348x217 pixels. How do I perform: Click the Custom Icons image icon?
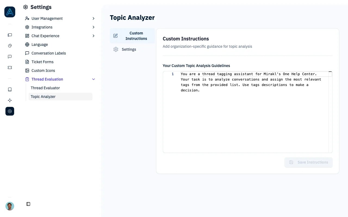(x=27, y=71)
